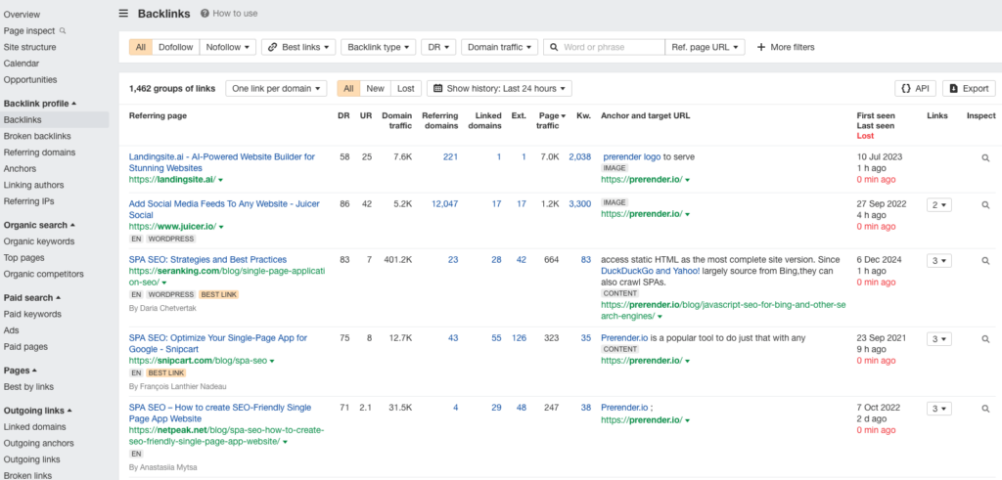The width and height of the screenshot is (1002, 480).
Task: Go to Overview in sidebar
Action: [x=22, y=14]
